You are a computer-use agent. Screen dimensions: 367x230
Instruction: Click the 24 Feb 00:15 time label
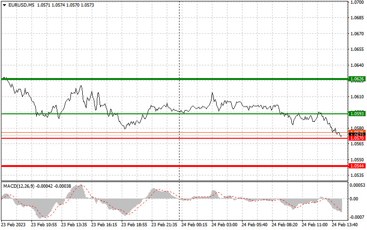point(194,225)
